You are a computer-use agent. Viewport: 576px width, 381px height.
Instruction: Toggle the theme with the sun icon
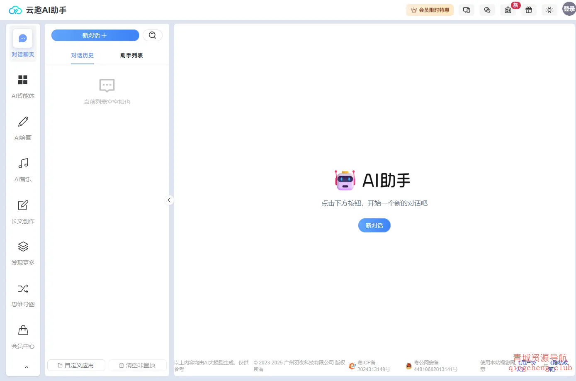tap(549, 10)
